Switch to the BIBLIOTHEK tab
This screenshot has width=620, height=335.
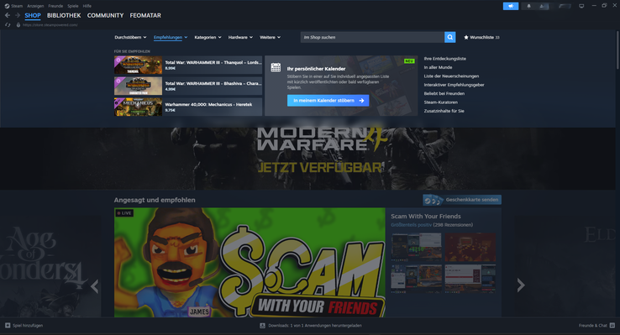point(64,15)
